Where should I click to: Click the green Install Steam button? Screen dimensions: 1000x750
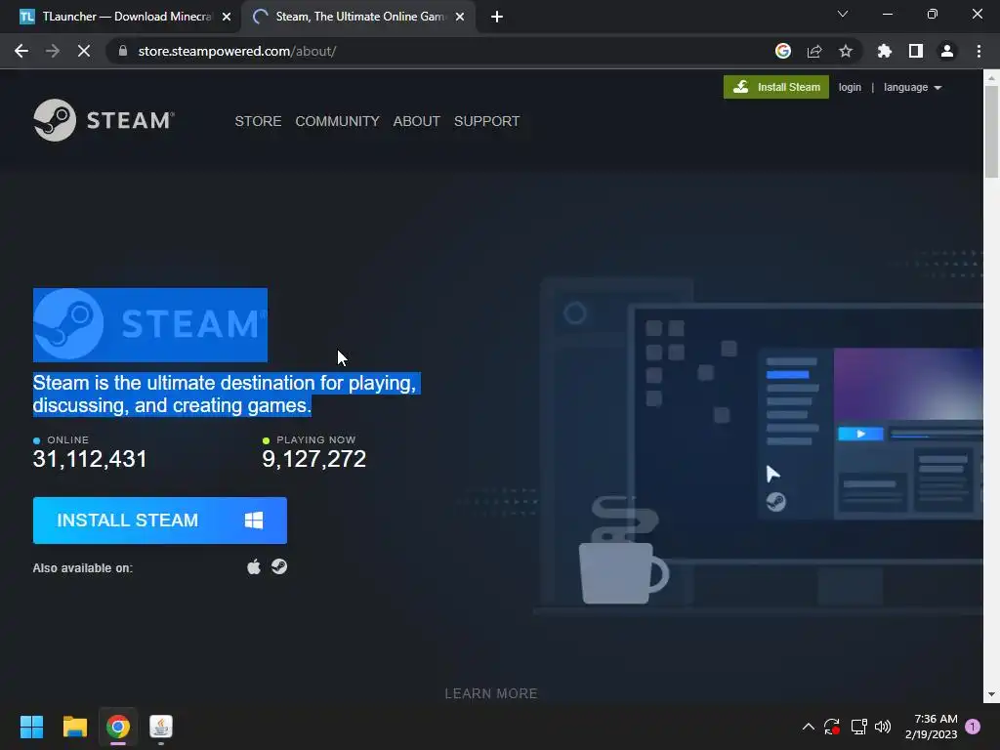coord(776,87)
